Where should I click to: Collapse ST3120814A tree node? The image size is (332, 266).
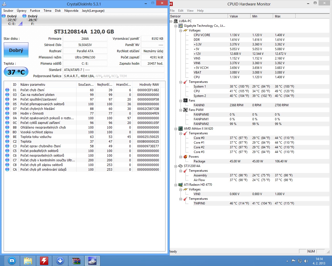pyautogui.click(x=176, y=166)
